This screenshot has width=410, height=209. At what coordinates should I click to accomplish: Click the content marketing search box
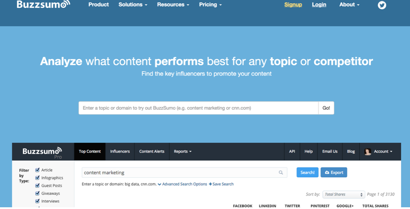pyautogui.click(x=184, y=172)
